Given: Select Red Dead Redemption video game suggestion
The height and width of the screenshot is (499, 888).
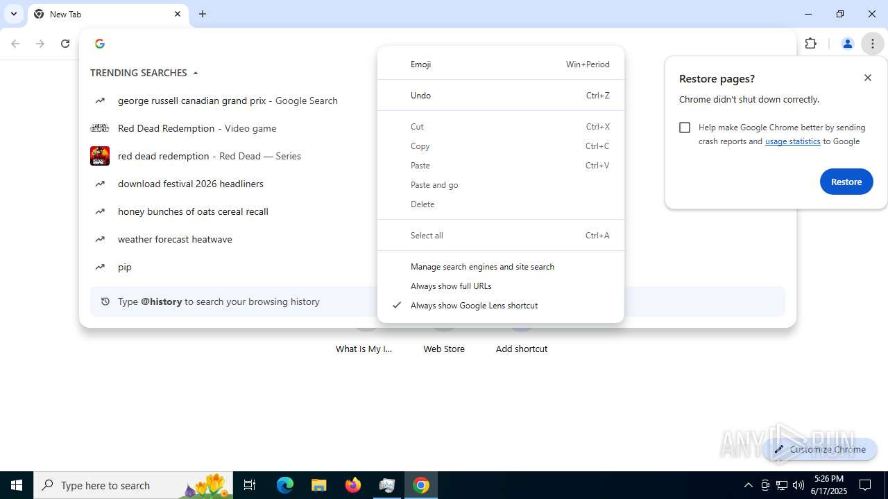Looking at the screenshot, I should pos(197,128).
